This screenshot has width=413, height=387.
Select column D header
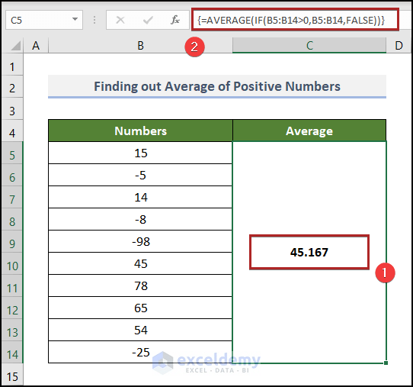pos(399,45)
